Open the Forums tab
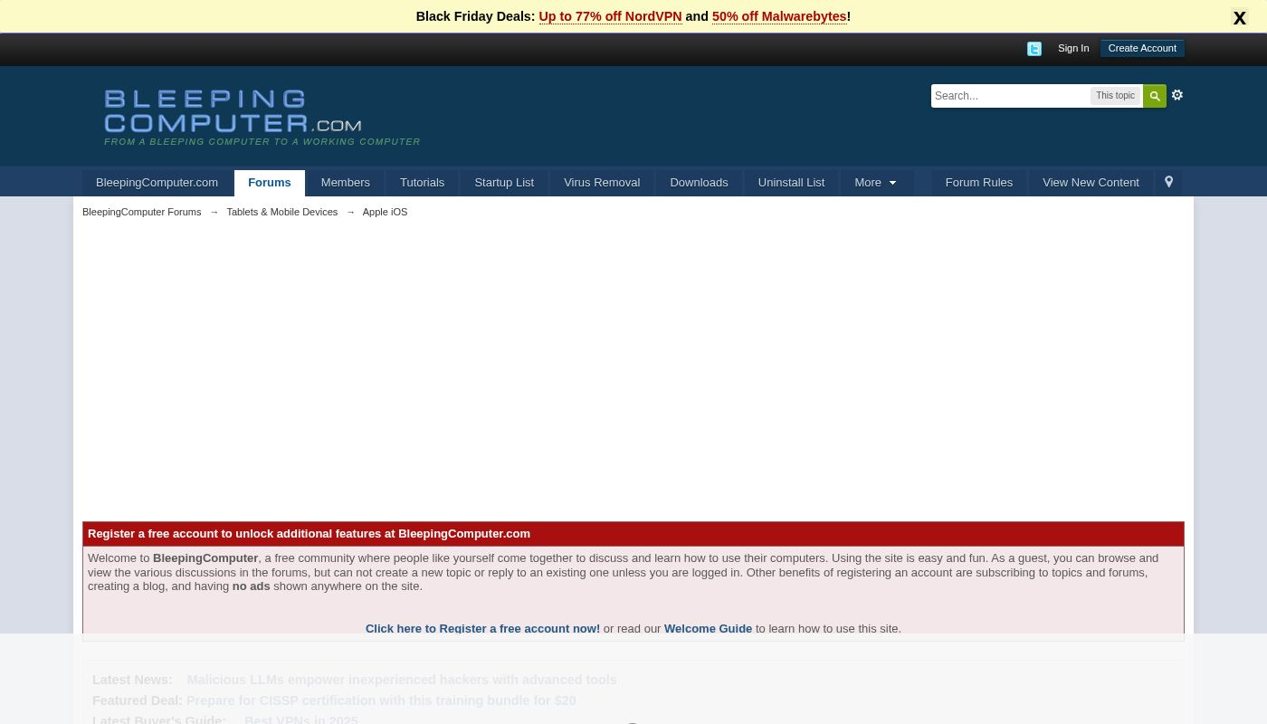The width and height of the screenshot is (1267, 724). (x=269, y=183)
